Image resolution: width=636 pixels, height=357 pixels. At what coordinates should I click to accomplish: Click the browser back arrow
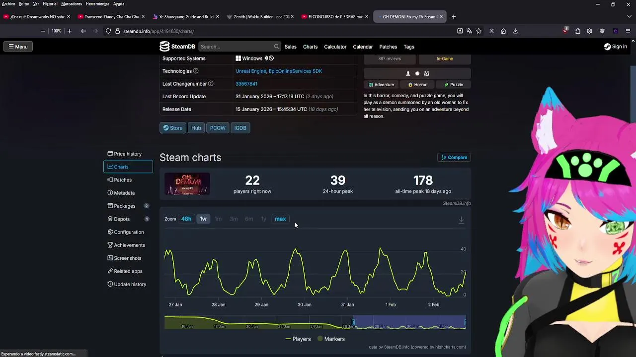83,31
